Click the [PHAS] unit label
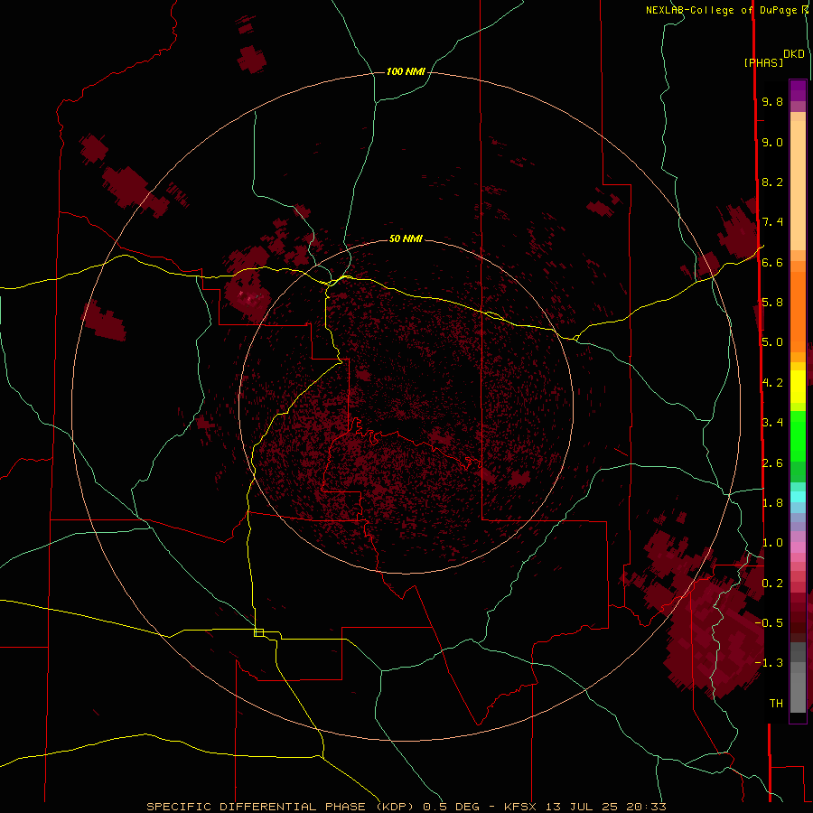This screenshot has width=813, height=813. (x=763, y=63)
